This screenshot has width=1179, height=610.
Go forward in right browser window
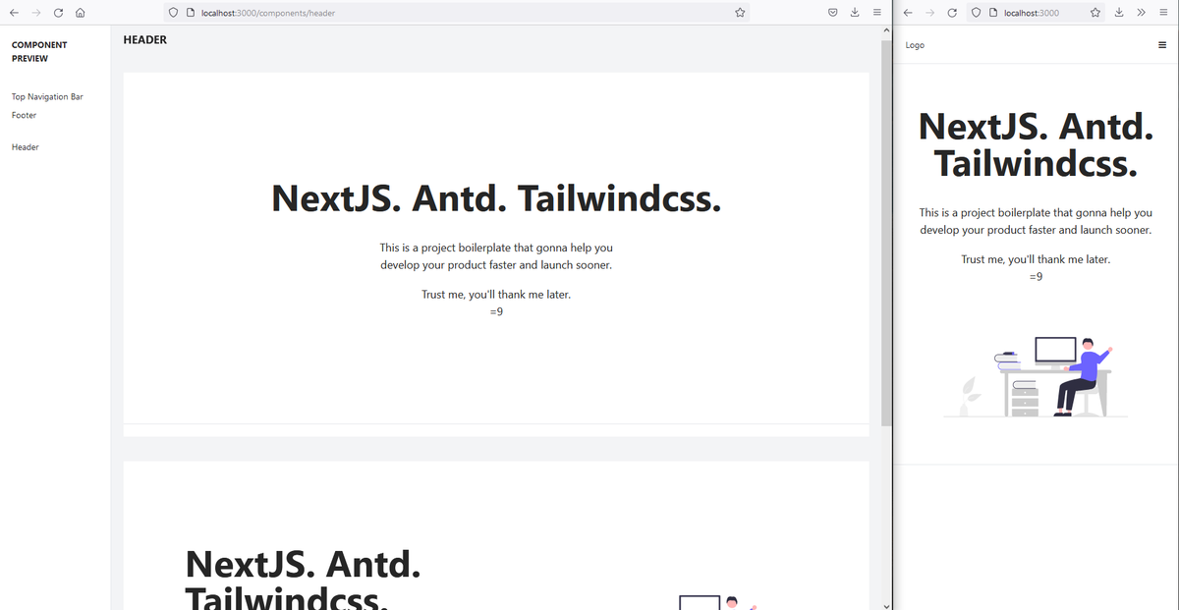pyautogui.click(x=929, y=13)
